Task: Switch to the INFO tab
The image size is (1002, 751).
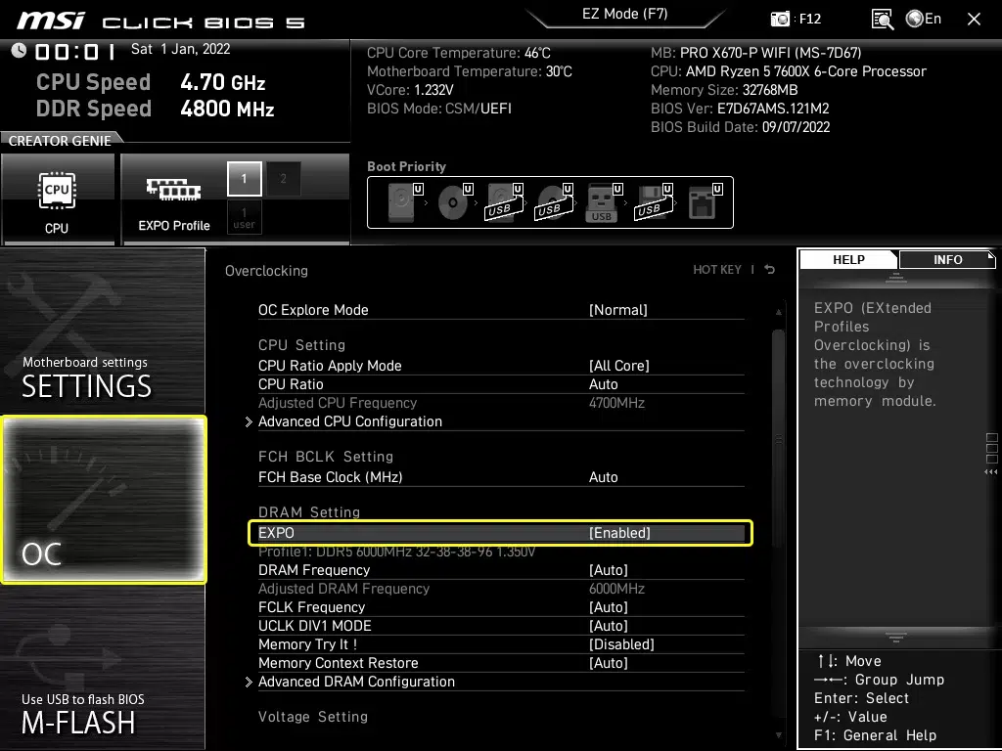Action: 947,259
